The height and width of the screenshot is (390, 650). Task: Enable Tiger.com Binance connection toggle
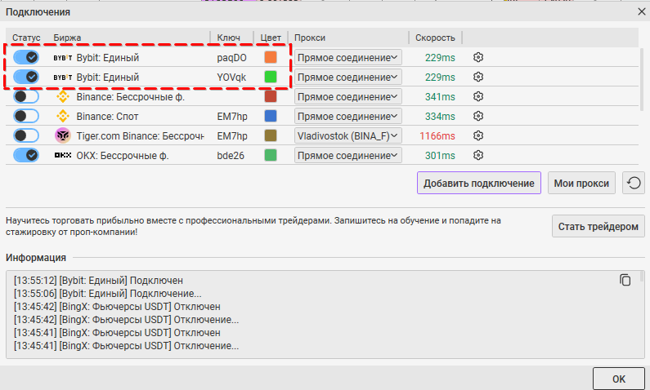coord(26,135)
